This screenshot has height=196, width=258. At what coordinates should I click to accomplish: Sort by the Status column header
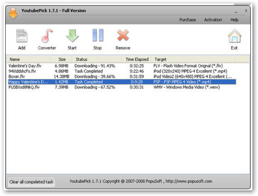click(x=97, y=59)
